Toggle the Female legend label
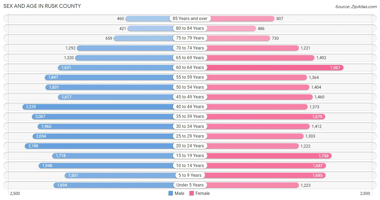The width and height of the screenshot is (380, 200). [203, 193]
